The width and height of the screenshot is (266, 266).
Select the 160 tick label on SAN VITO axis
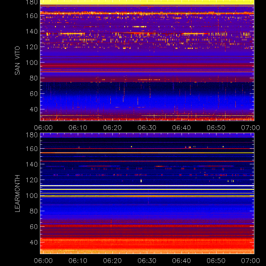point(32,16)
